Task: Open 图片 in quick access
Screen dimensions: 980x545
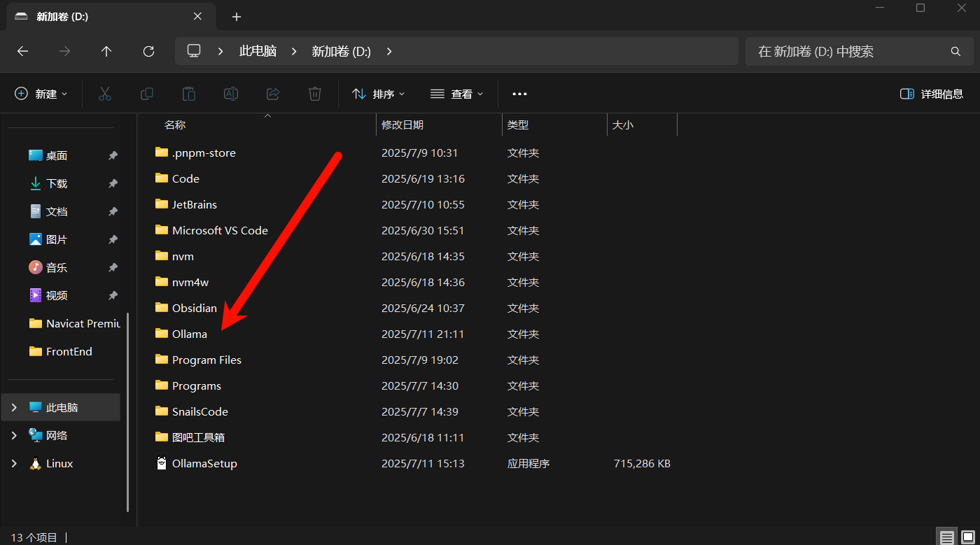Action: coord(57,239)
